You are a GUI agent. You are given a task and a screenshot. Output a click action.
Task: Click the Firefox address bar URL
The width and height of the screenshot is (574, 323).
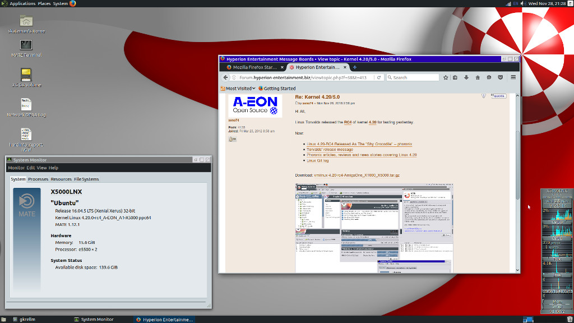303,77
